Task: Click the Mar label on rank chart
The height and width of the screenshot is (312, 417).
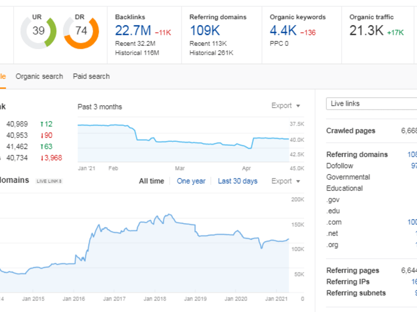Action: coord(180,168)
